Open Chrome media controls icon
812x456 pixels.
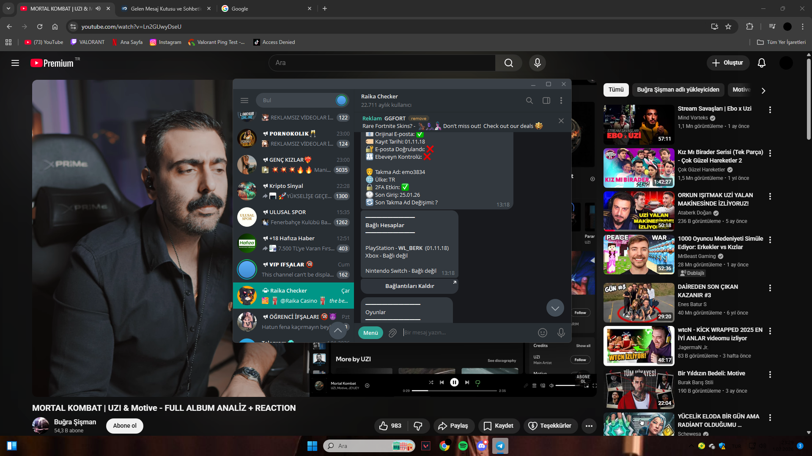772,27
